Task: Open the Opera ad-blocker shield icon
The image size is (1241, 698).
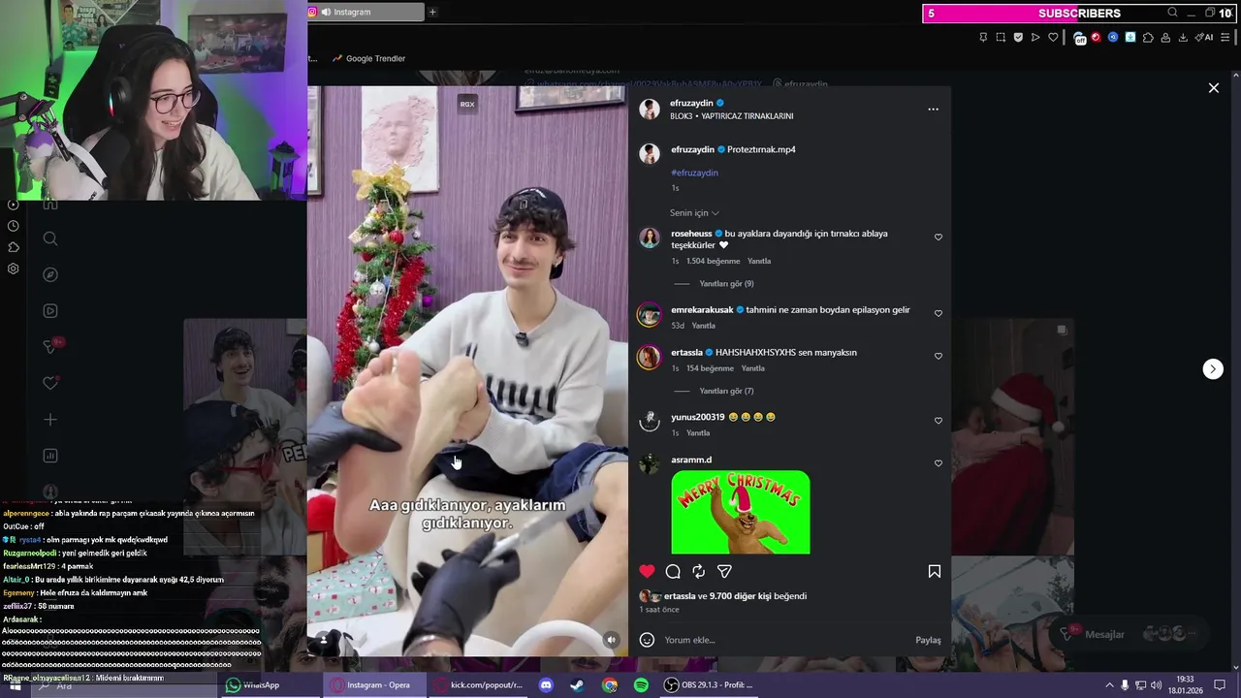Action: click(x=1018, y=38)
